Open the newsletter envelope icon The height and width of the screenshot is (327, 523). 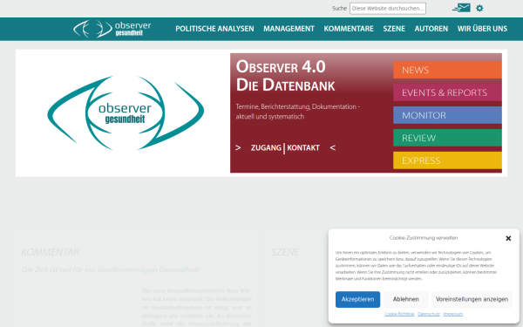pyautogui.click(x=462, y=8)
